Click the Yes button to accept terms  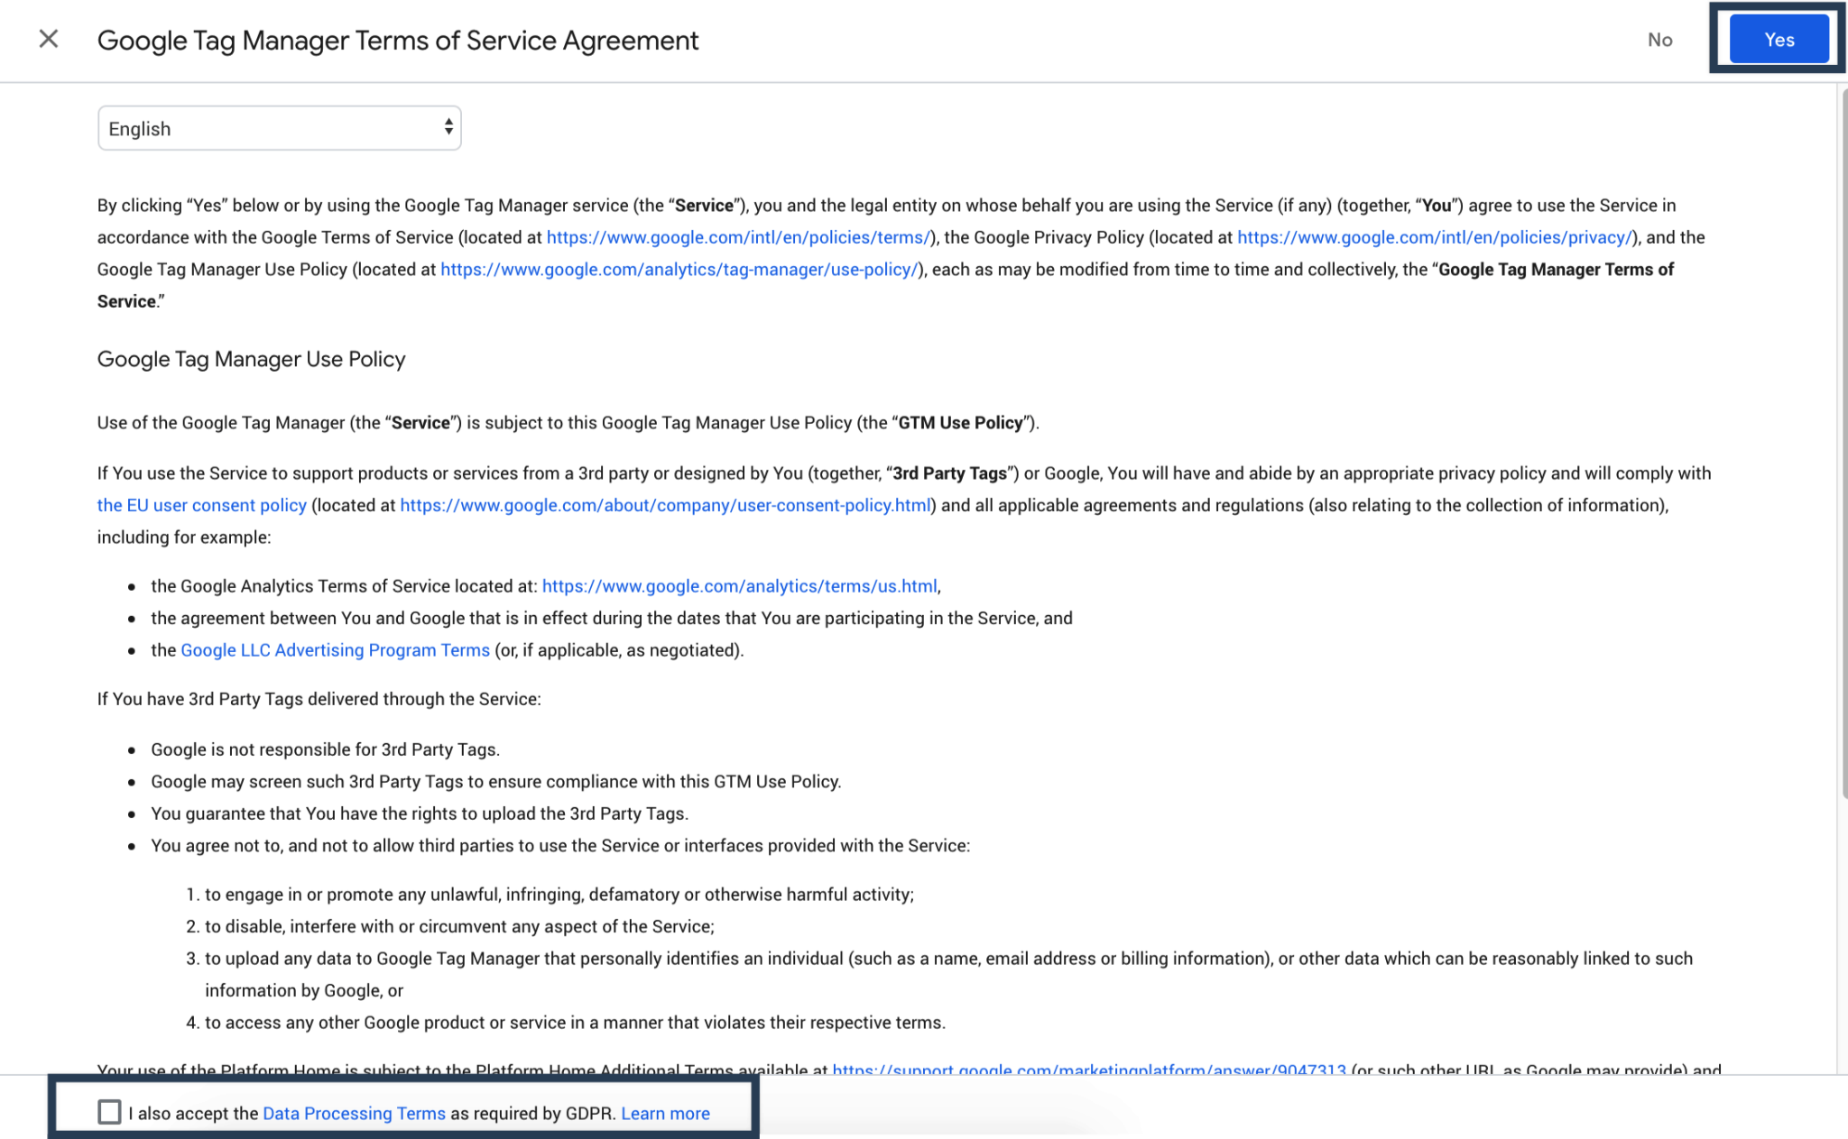tap(1780, 38)
